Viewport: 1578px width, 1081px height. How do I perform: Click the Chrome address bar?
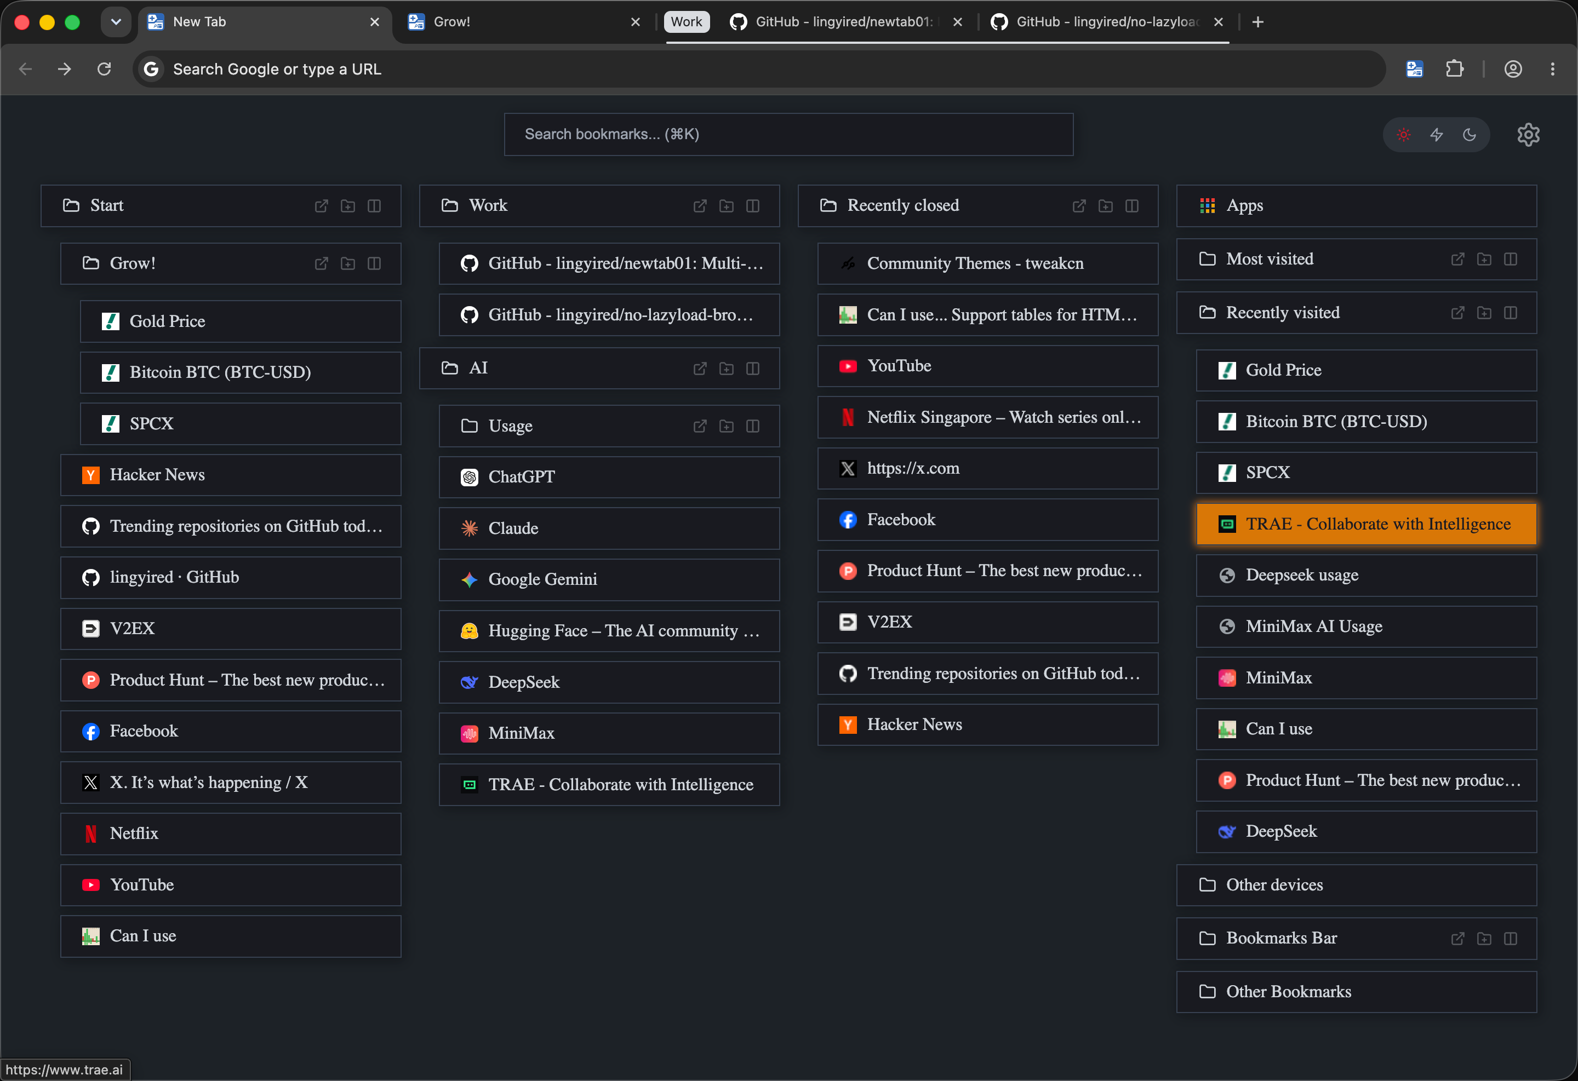[x=759, y=69]
